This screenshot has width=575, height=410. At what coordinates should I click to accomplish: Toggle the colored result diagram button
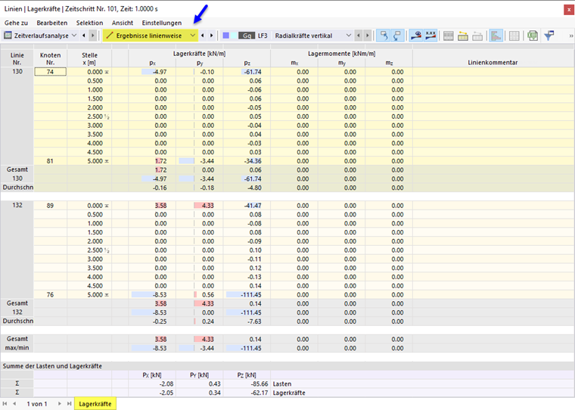[x=496, y=36]
